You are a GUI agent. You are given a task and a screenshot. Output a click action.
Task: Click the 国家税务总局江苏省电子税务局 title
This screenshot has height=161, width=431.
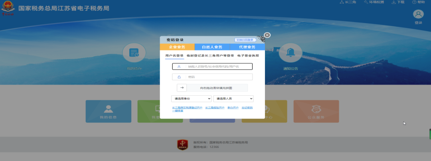pyautogui.click(x=64, y=8)
